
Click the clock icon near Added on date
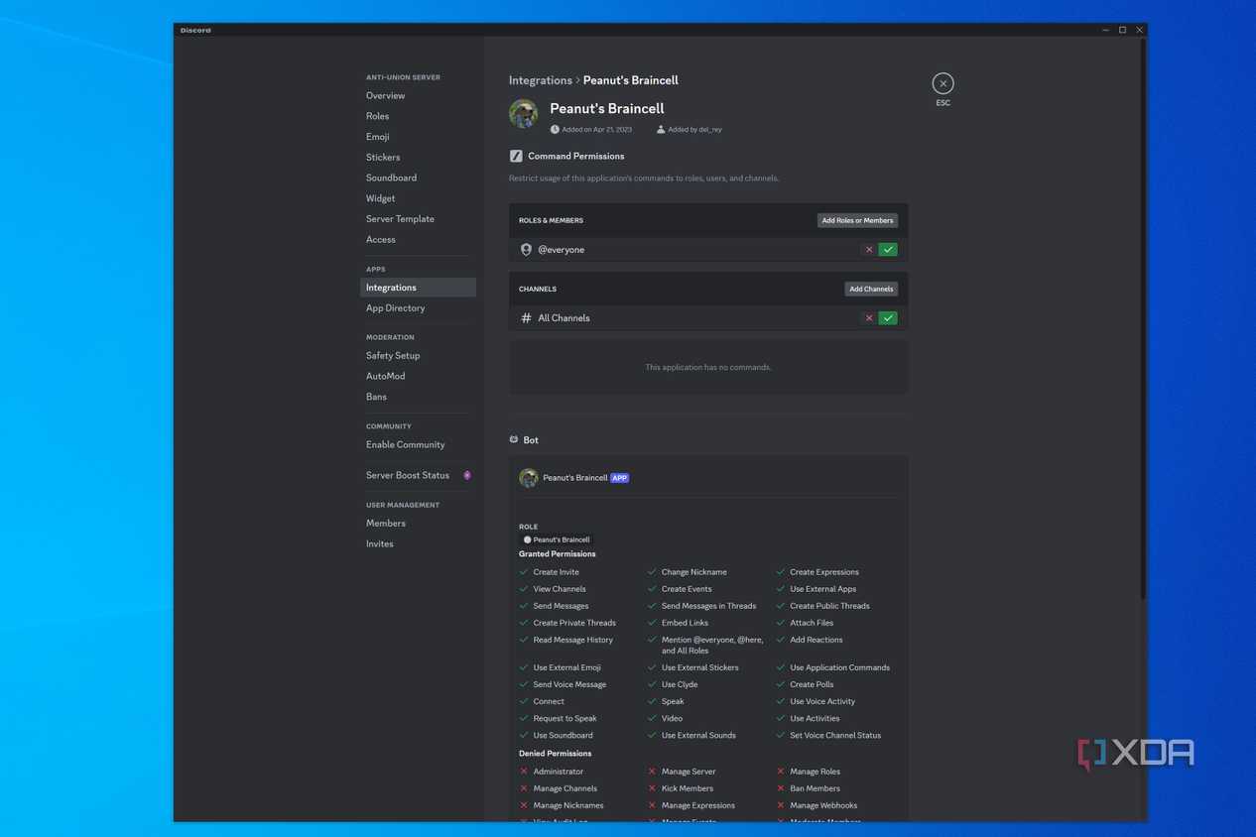pyautogui.click(x=555, y=129)
